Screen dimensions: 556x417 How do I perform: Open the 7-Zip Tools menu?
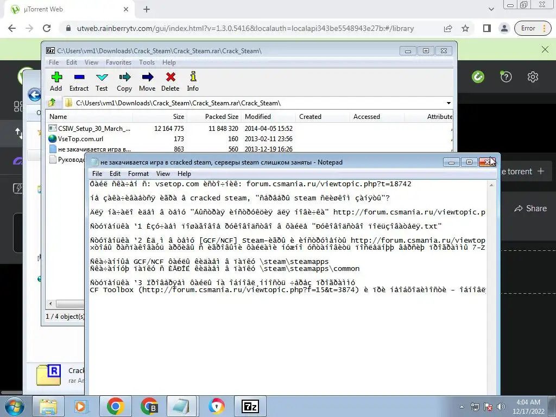coord(147,62)
